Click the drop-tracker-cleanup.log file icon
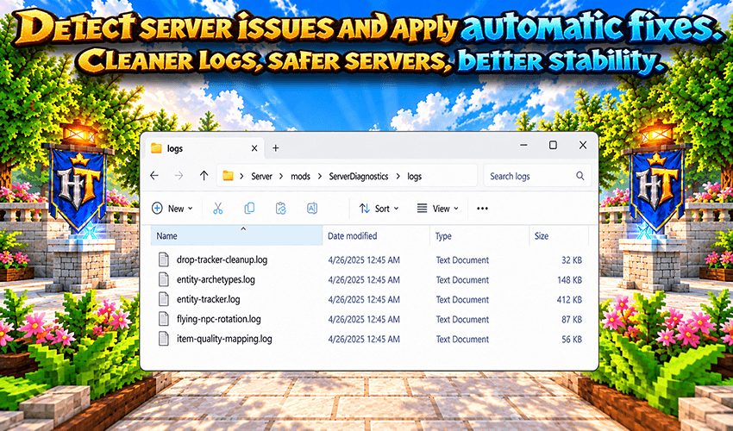The width and height of the screenshot is (733, 431). pos(164,259)
